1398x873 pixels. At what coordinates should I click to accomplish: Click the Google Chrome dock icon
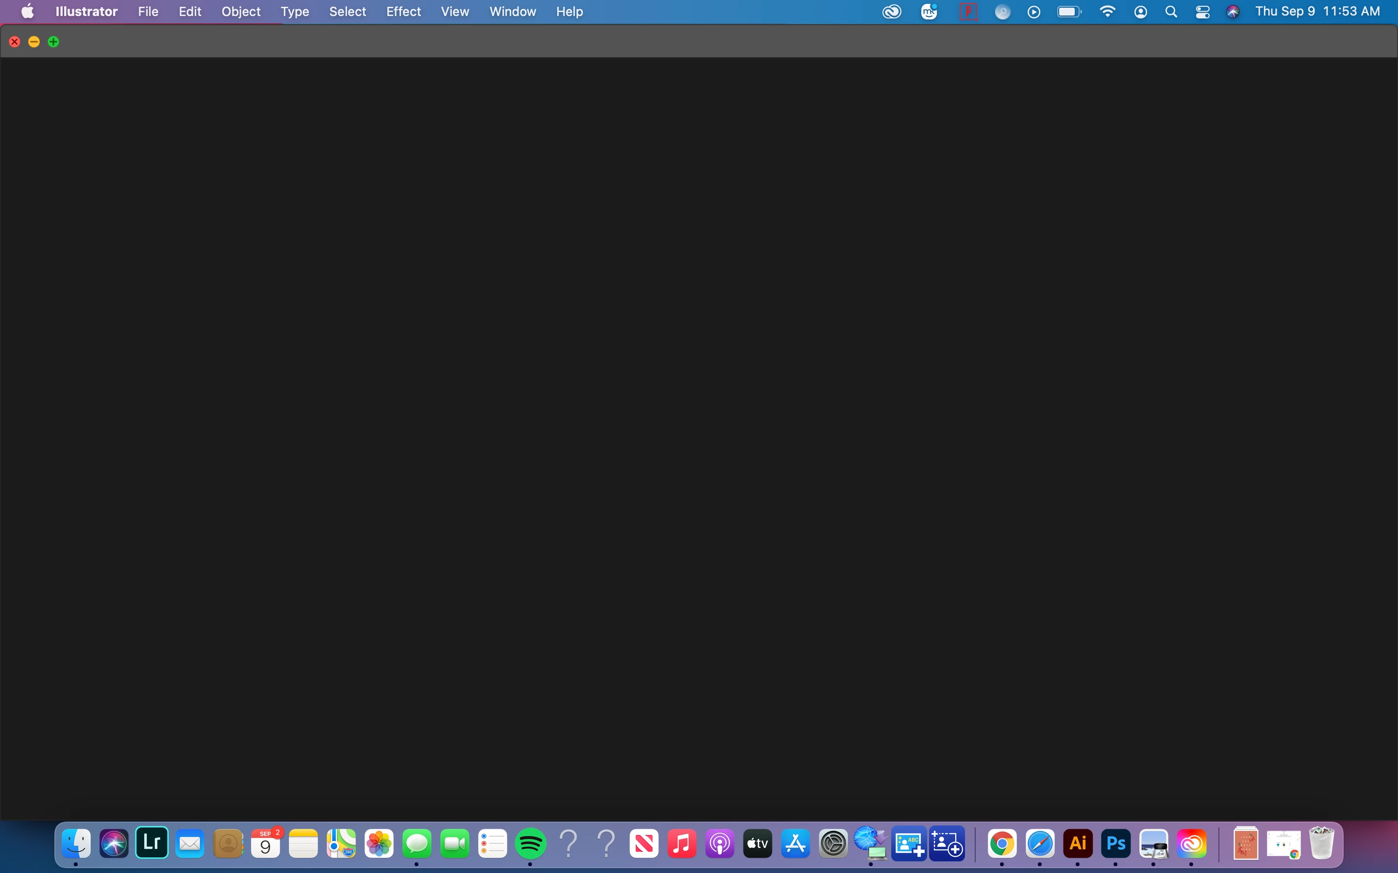tap(1002, 843)
